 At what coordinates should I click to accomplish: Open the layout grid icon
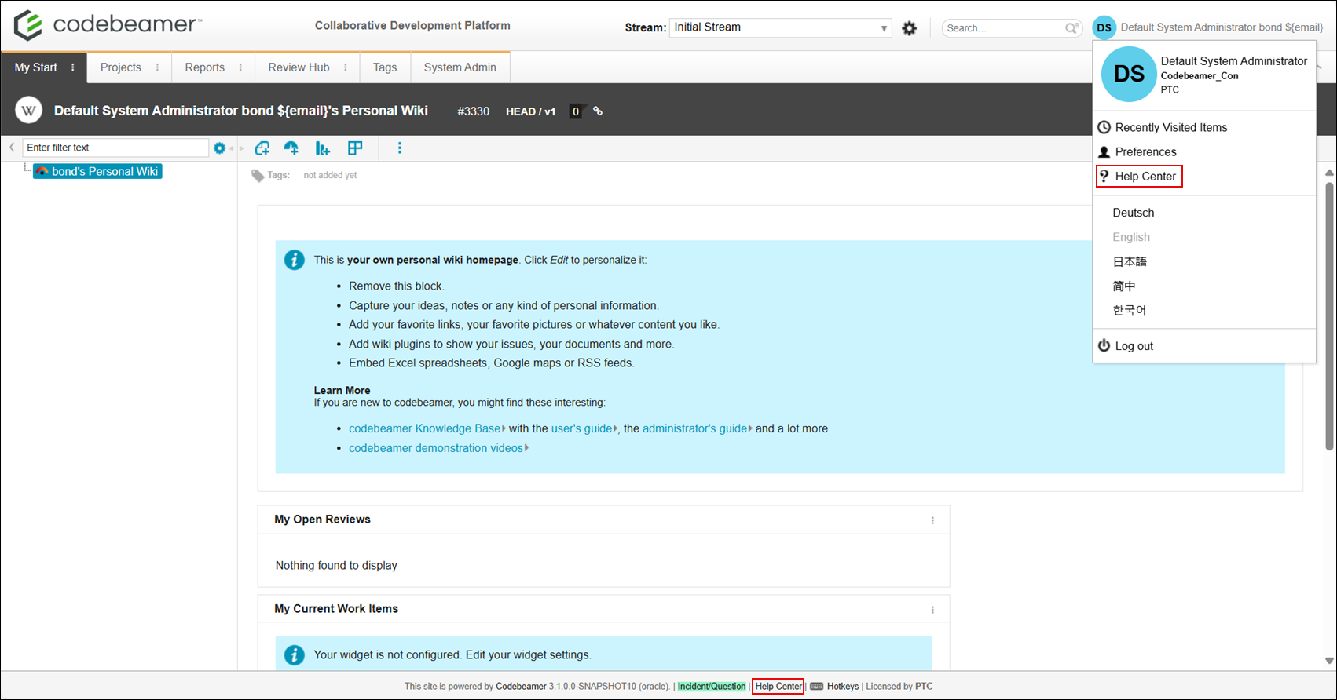(355, 148)
